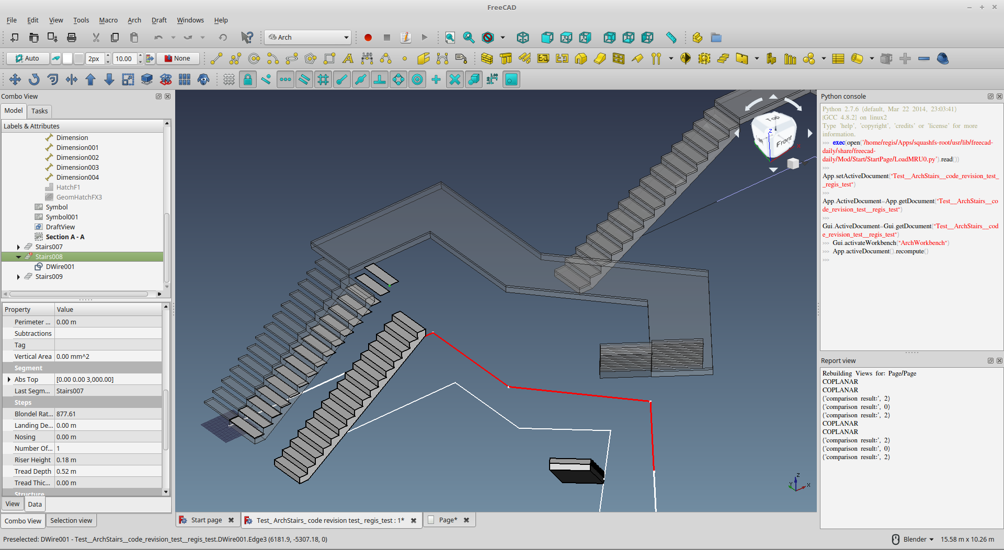Click the Auto working plane button
This screenshot has height=550, width=1004.
[x=27, y=58]
